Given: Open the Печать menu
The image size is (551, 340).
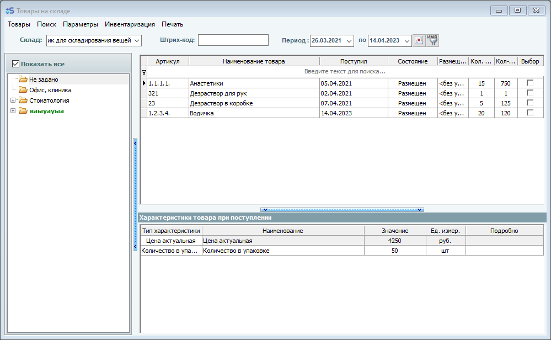Looking at the screenshot, I should (172, 24).
